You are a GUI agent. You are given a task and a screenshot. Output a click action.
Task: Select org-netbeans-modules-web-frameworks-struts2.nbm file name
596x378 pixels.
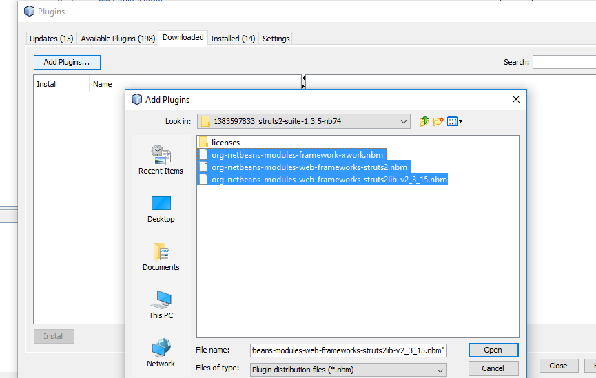pyautogui.click(x=309, y=167)
